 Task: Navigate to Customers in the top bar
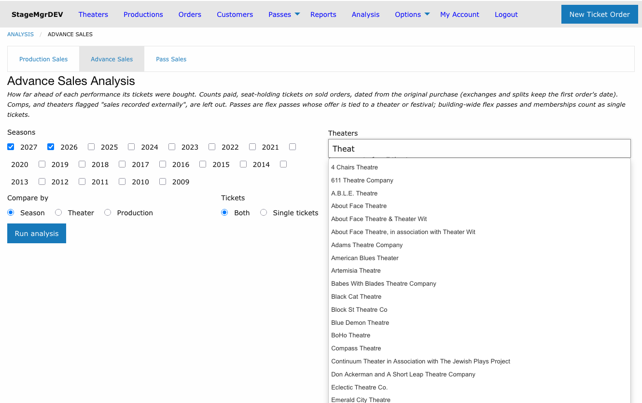point(235,14)
